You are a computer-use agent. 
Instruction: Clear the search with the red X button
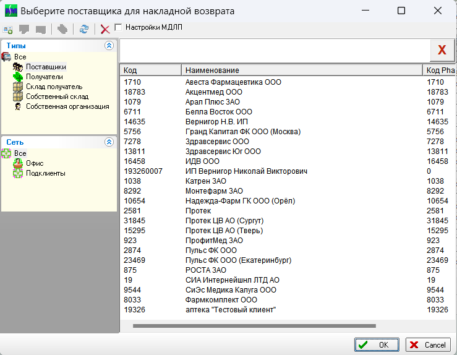pyautogui.click(x=442, y=50)
